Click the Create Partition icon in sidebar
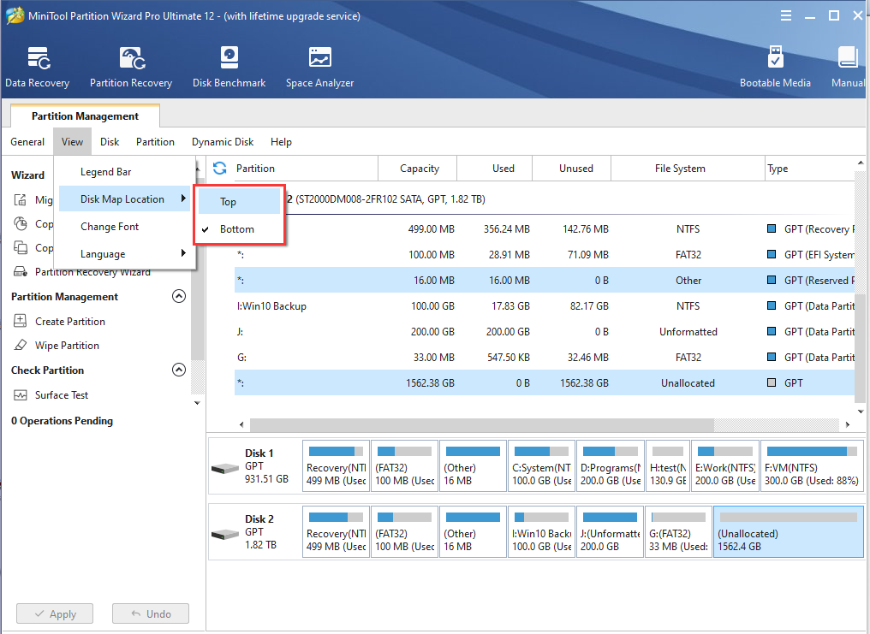Image resolution: width=870 pixels, height=634 pixels. click(x=21, y=322)
